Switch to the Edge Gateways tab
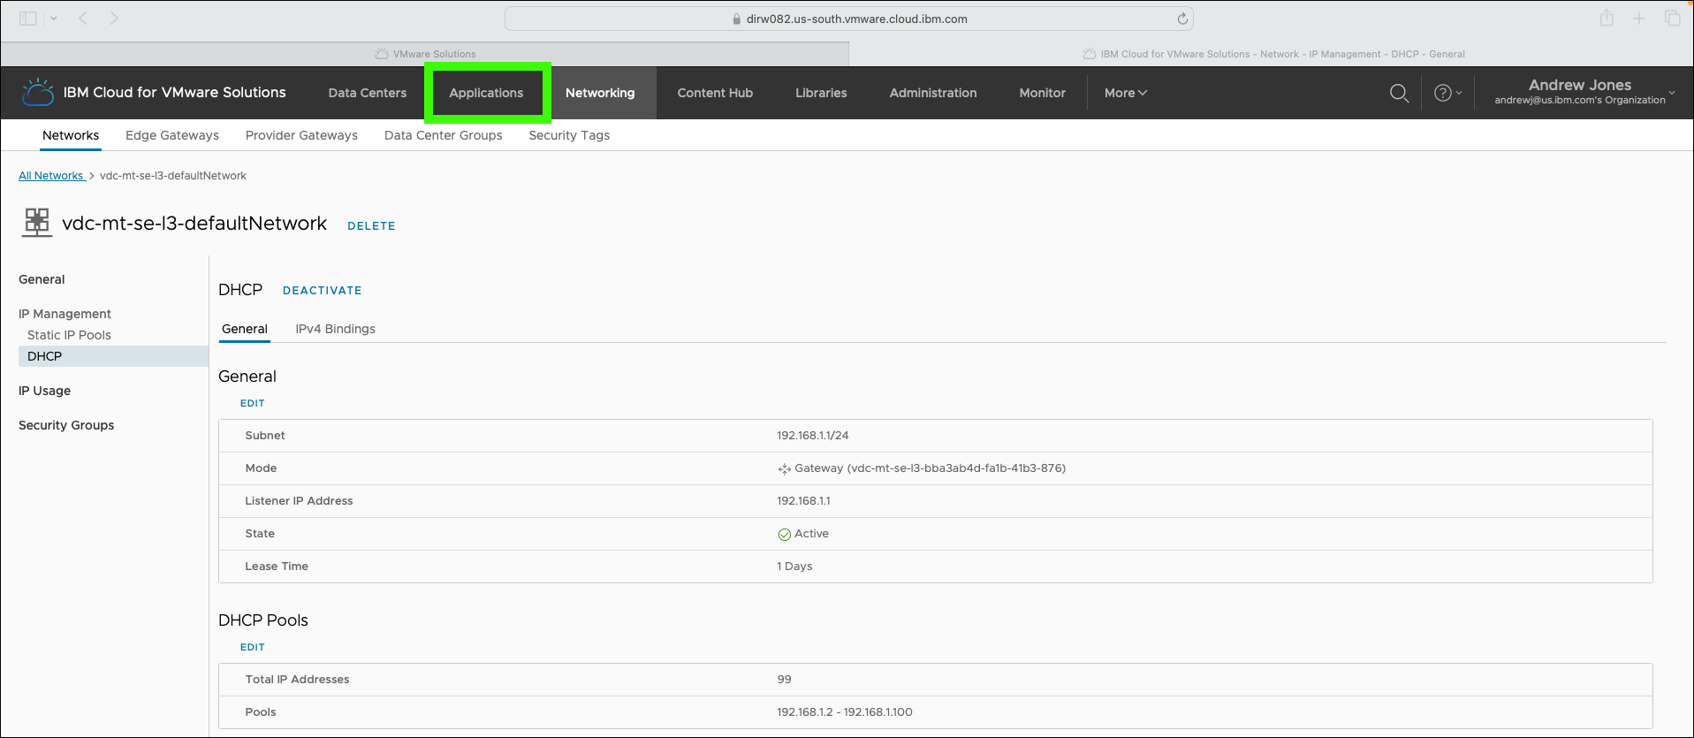The height and width of the screenshot is (738, 1694). [172, 135]
